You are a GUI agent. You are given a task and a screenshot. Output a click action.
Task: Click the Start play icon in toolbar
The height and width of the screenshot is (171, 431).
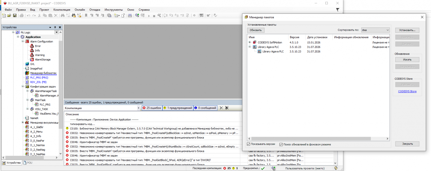pos(149,16)
